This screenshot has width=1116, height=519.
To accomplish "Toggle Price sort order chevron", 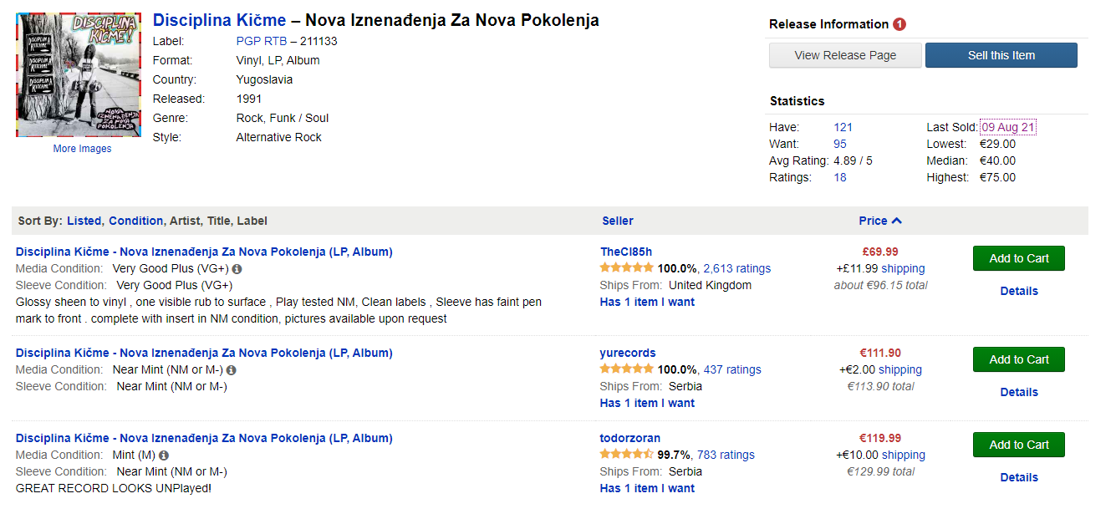I will pos(897,221).
